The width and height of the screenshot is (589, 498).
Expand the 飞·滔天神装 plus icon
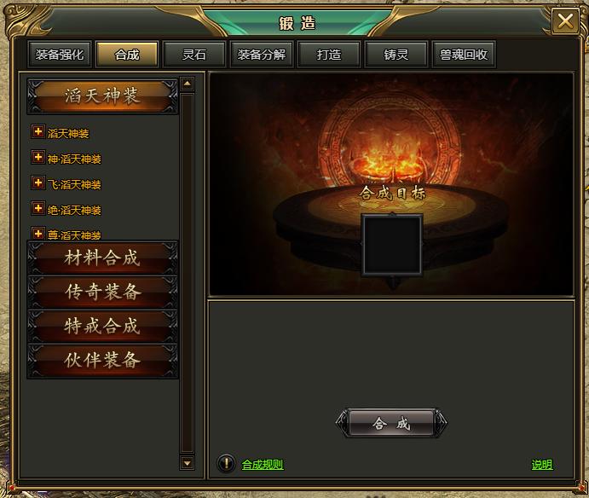(38, 183)
